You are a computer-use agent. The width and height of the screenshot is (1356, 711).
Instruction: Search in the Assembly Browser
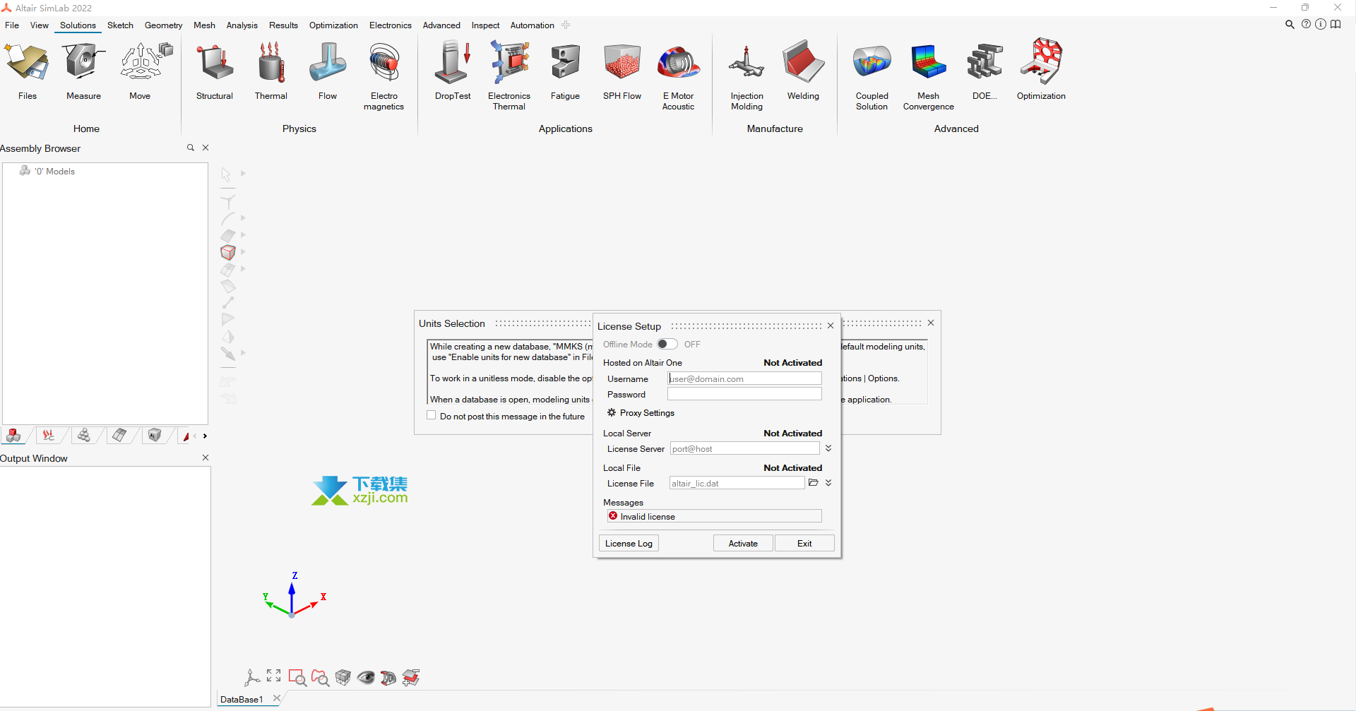click(190, 148)
